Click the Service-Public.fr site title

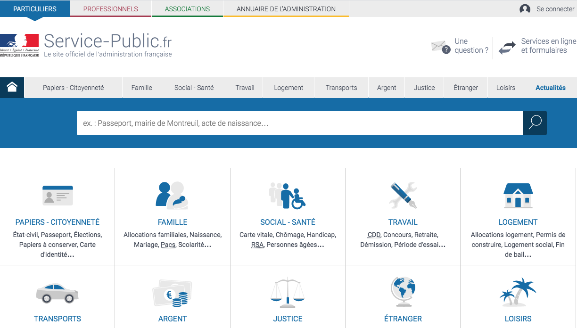pos(108,41)
